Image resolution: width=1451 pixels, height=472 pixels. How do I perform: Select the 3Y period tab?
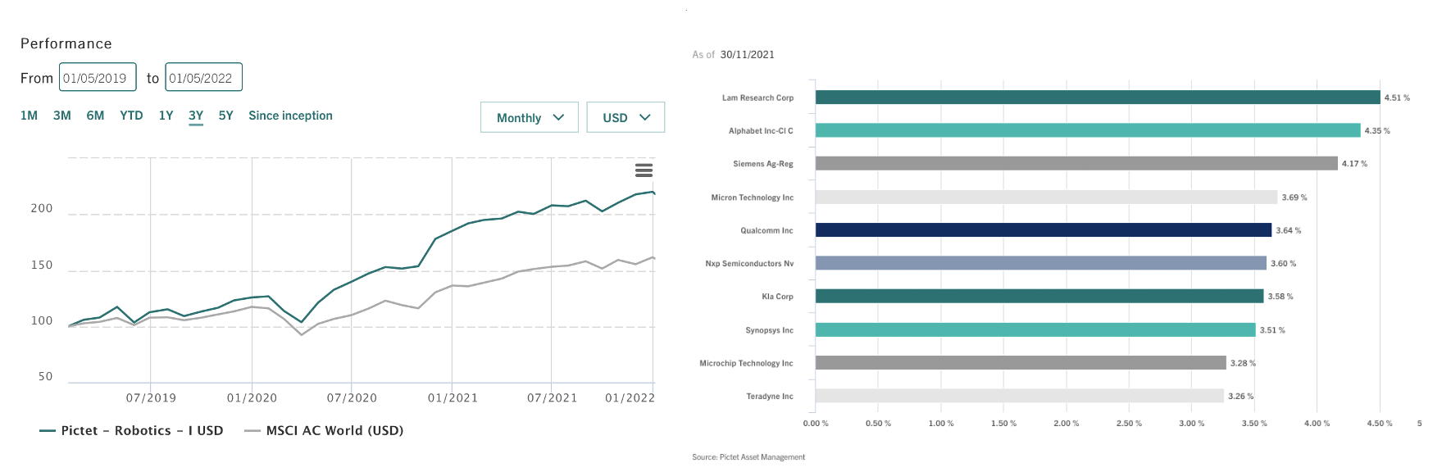point(196,116)
